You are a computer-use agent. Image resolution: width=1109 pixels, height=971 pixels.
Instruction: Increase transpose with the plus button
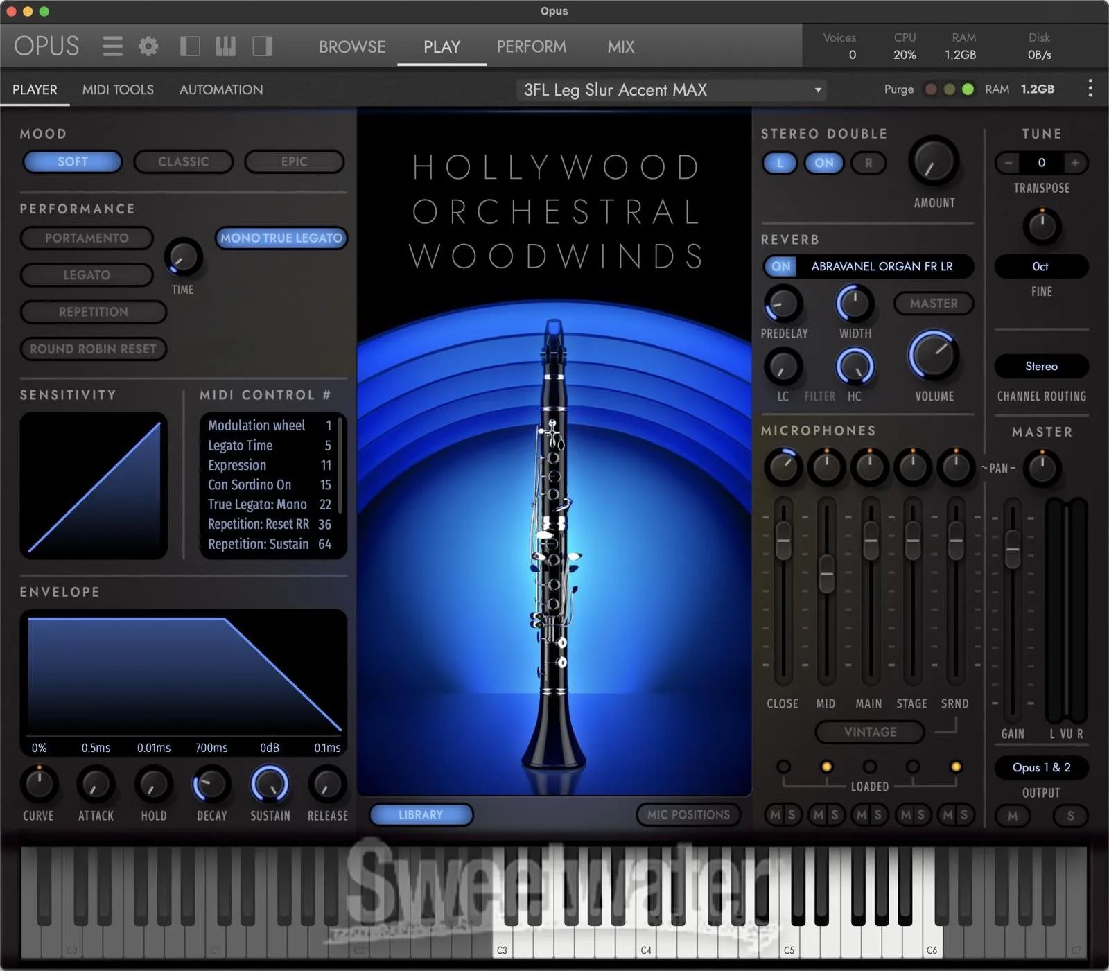(x=1075, y=163)
